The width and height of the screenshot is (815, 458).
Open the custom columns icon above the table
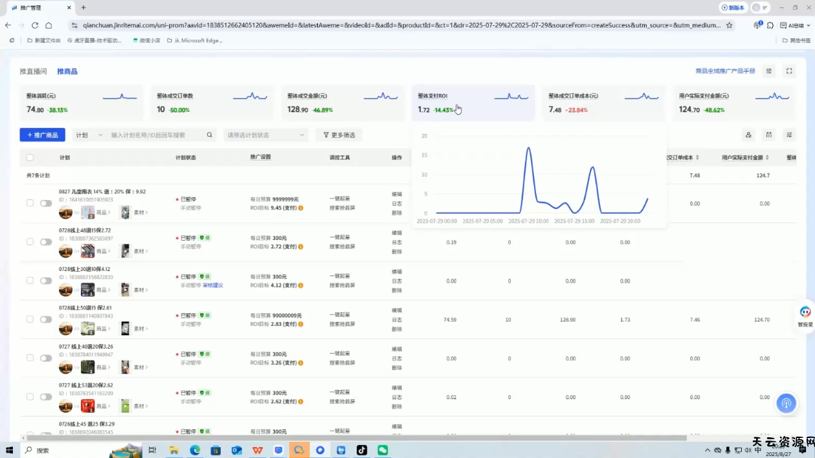(768, 135)
